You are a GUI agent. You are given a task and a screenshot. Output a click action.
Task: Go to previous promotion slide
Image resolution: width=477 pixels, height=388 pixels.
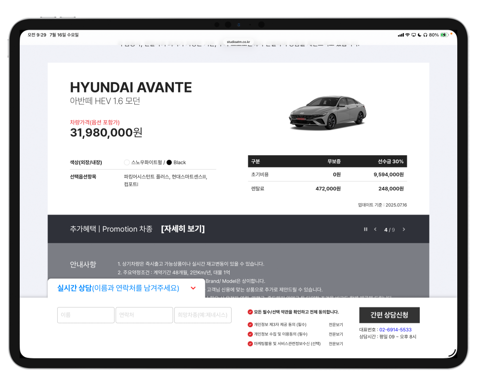[x=375, y=229]
